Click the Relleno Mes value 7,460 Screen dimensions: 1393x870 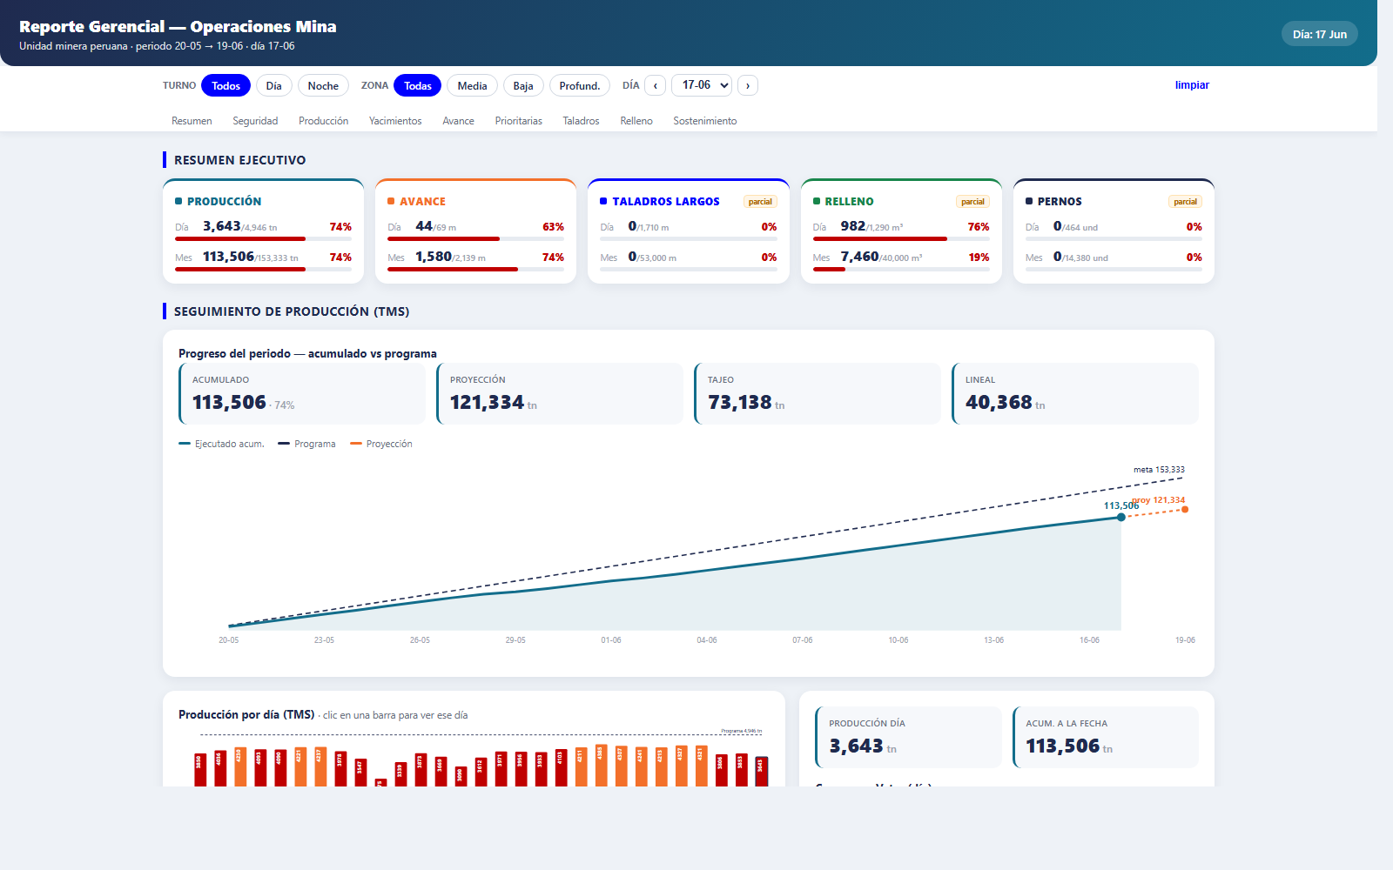coord(859,257)
